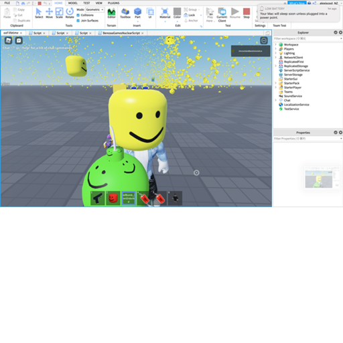Open the in-game settings circle icon top right
Screen dimensions: 343x343
(264, 40)
